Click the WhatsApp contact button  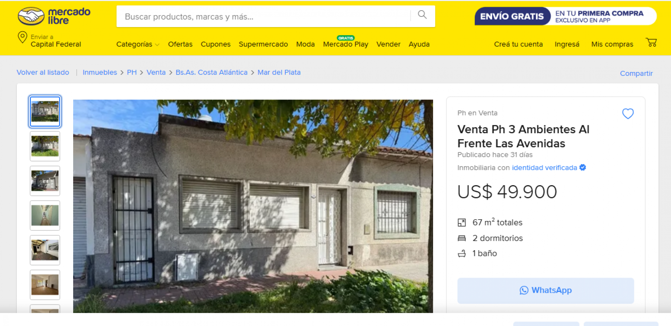[x=545, y=290]
